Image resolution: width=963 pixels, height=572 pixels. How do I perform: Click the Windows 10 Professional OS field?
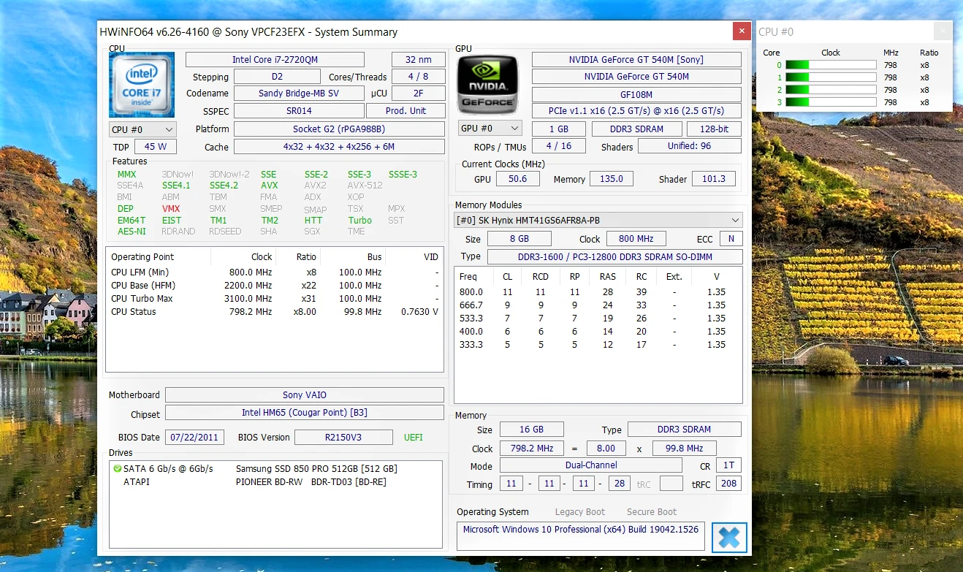tap(581, 536)
